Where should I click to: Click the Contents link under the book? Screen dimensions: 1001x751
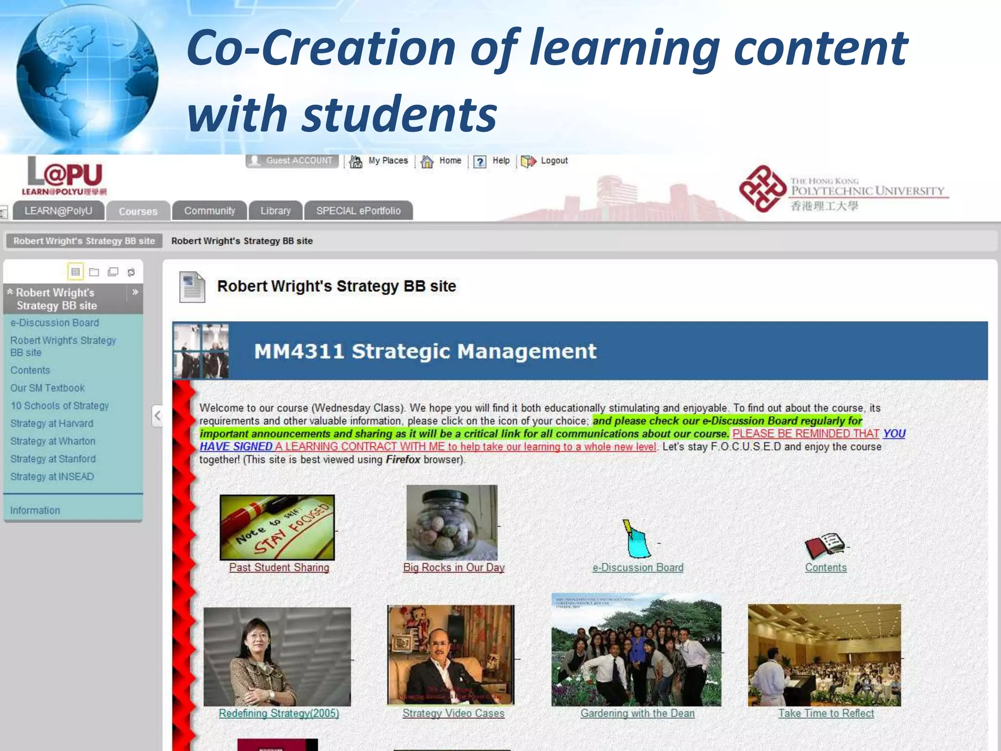click(x=826, y=567)
